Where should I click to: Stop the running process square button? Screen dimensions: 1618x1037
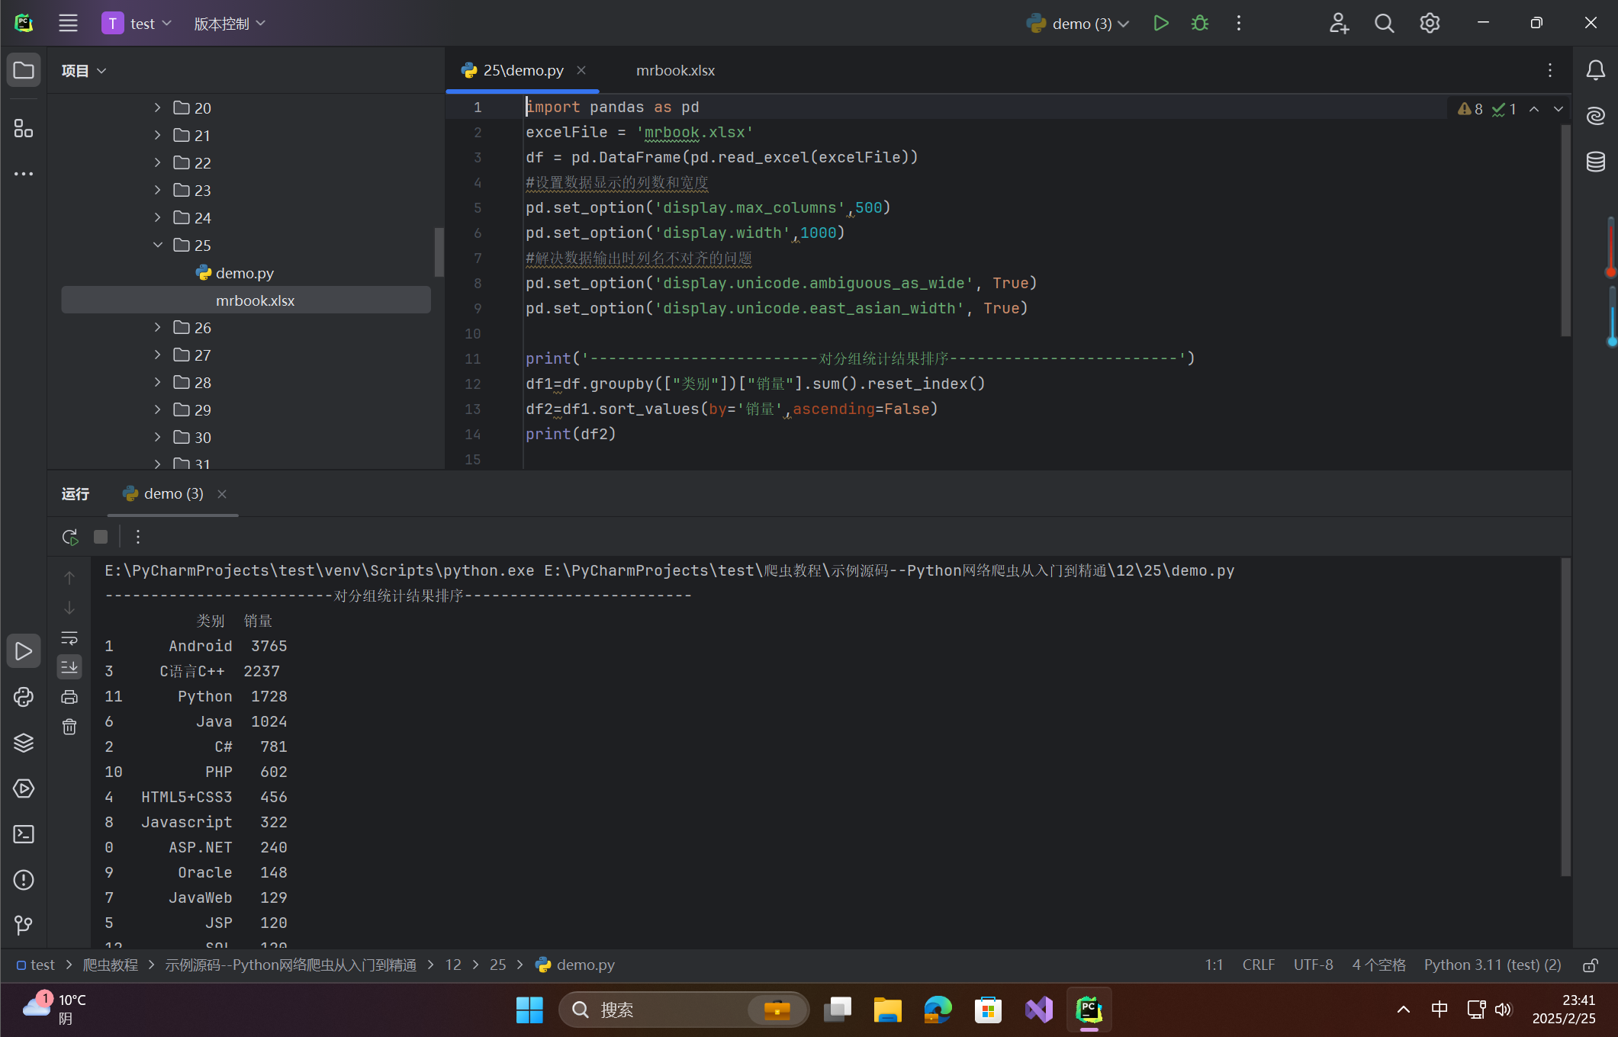click(x=101, y=537)
